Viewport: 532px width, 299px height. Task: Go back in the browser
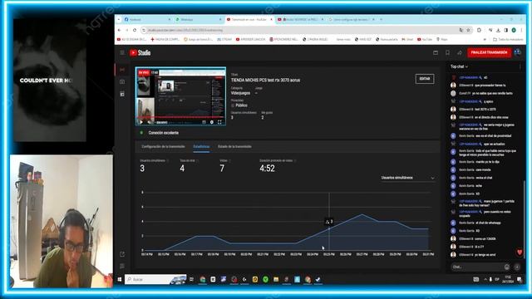(120, 30)
